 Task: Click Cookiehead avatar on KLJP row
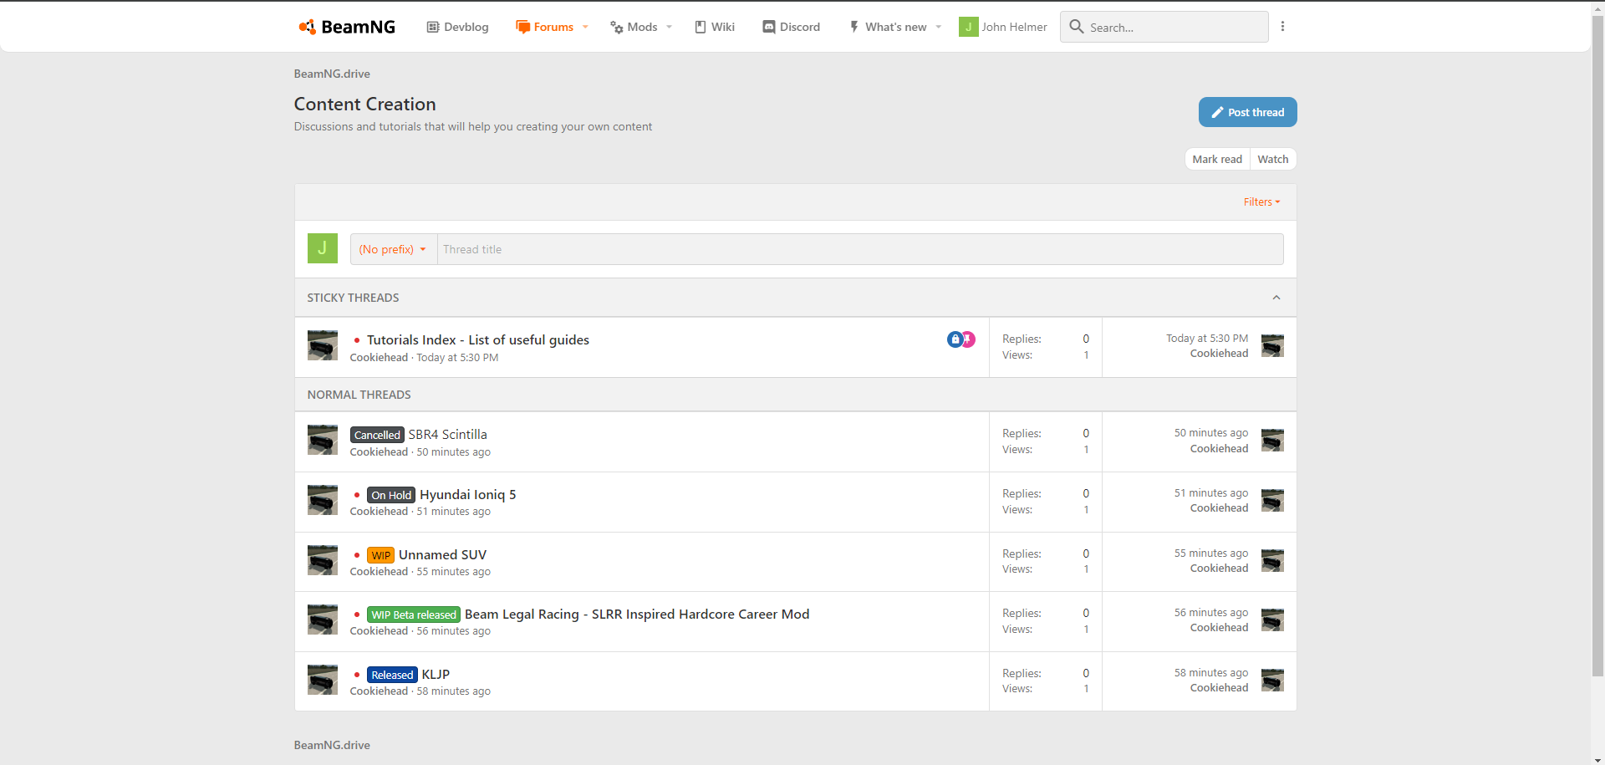pyautogui.click(x=323, y=680)
